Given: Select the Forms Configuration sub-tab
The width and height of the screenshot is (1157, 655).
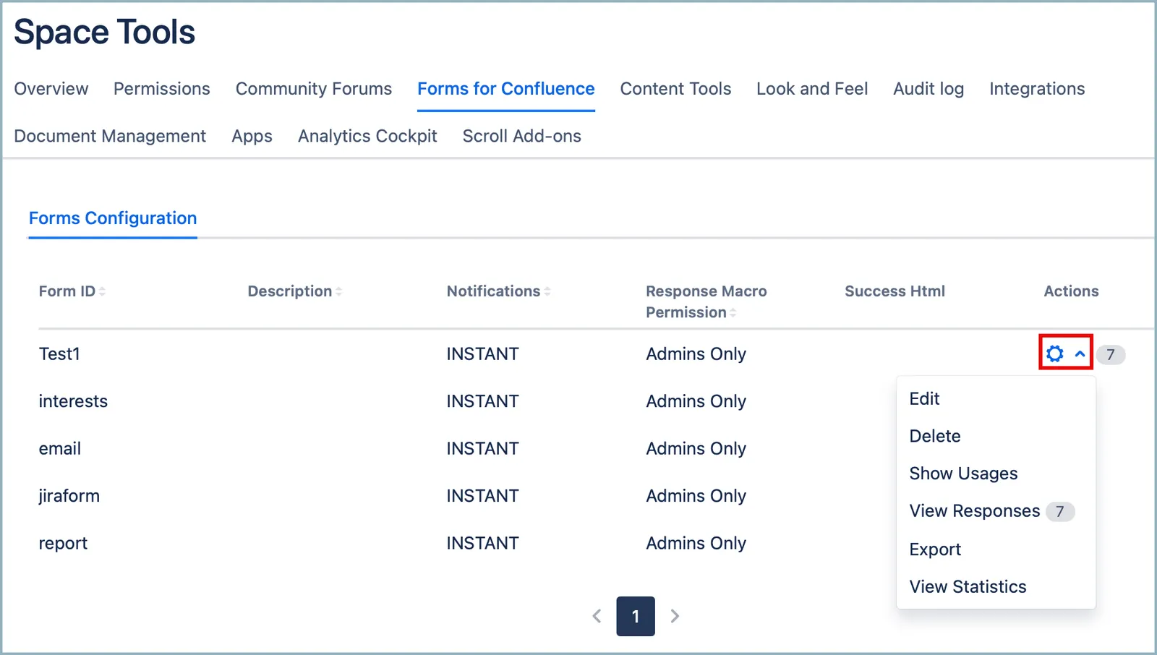Looking at the screenshot, I should pos(113,218).
